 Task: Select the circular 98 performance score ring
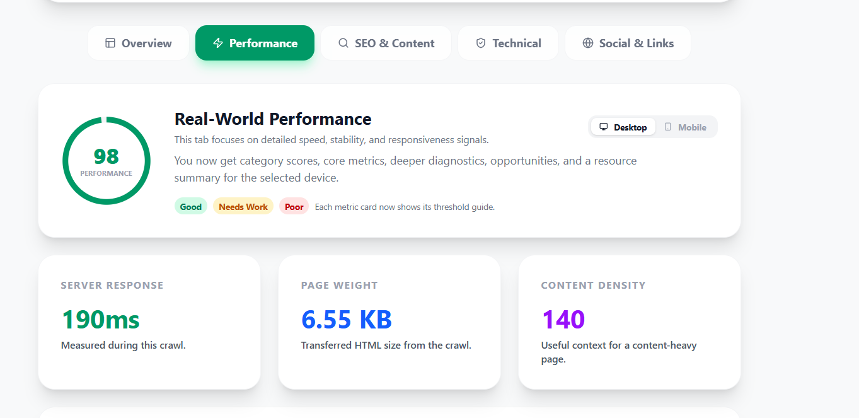pos(106,160)
